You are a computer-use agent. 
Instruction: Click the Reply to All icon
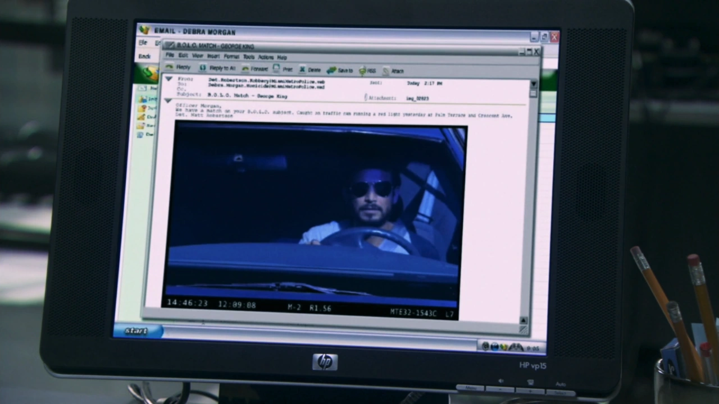click(x=203, y=68)
